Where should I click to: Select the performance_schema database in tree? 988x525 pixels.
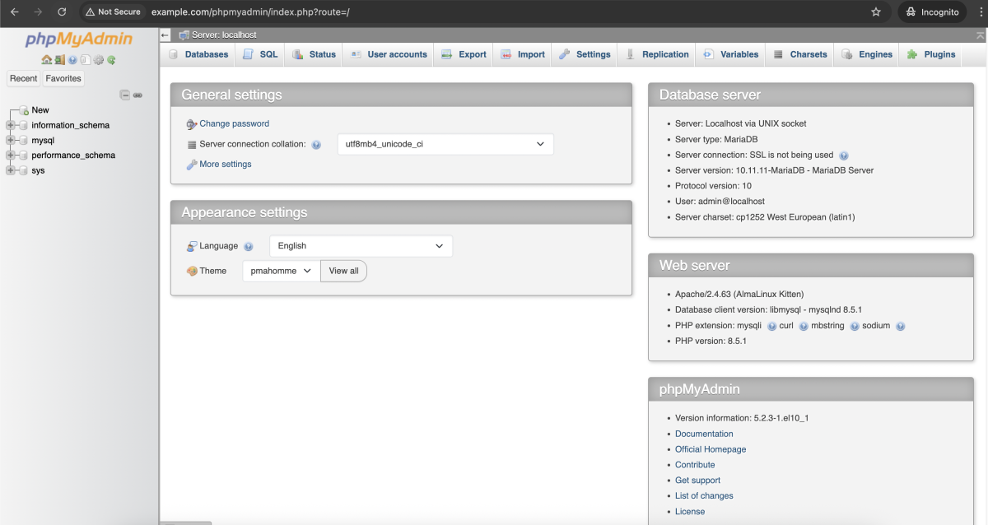[x=73, y=156]
